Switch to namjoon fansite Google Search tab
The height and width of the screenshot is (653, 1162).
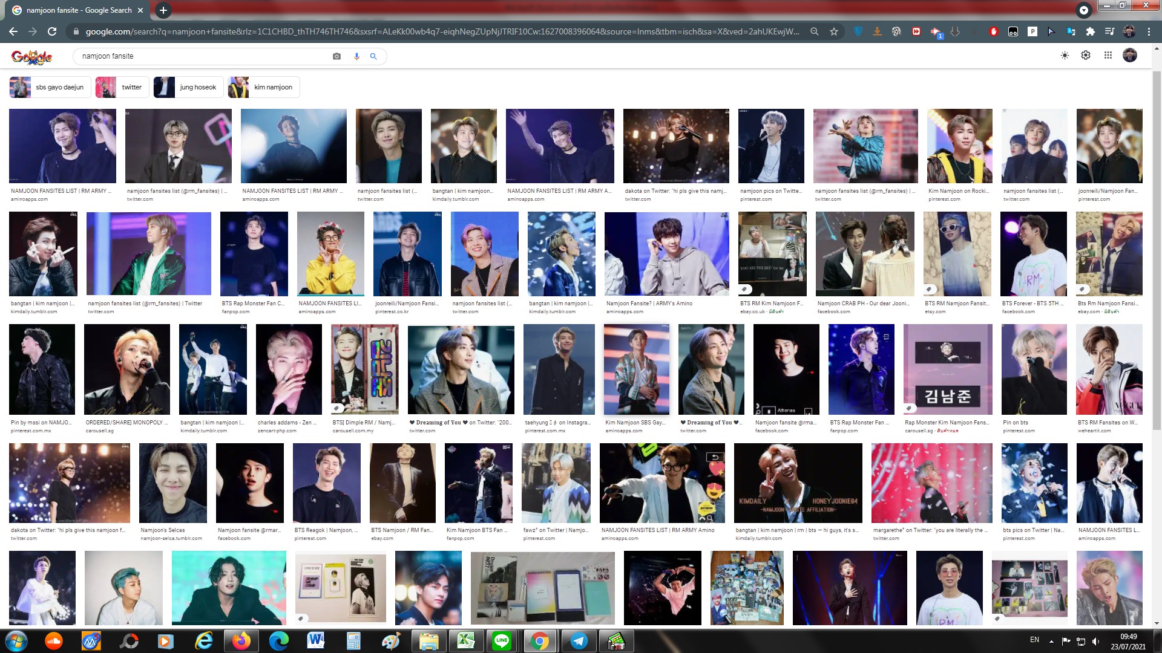pyautogui.click(x=79, y=10)
